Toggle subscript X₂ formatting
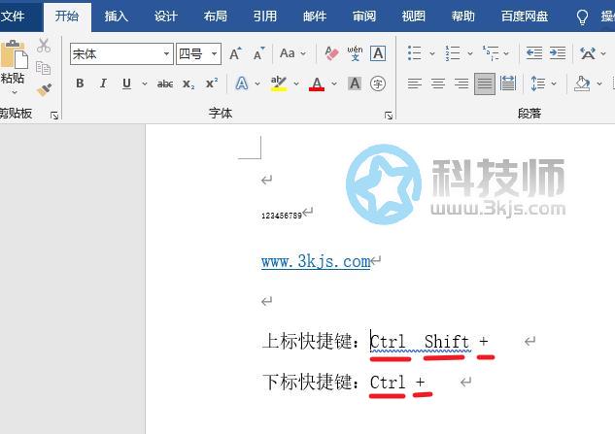The height and width of the screenshot is (434, 615). [x=188, y=83]
